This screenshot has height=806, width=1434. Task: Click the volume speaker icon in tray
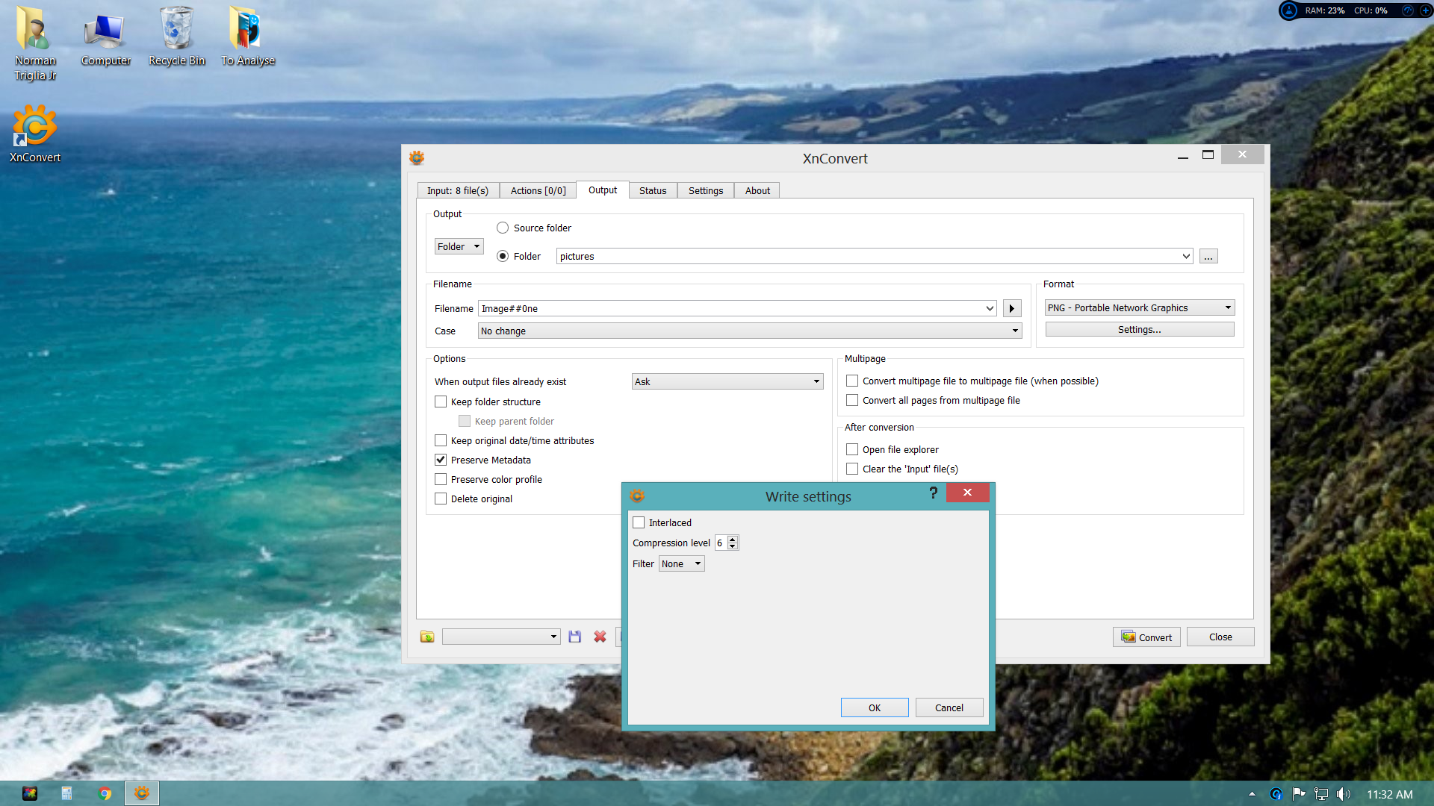(1343, 794)
